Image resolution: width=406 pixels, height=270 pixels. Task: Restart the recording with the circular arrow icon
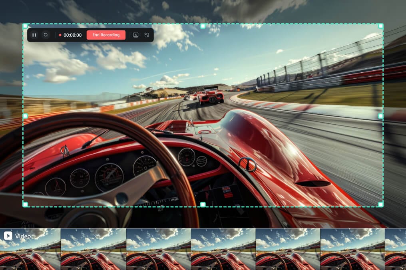pos(46,35)
